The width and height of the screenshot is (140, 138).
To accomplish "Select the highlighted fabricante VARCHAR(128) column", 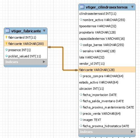I will pos(107,70).
